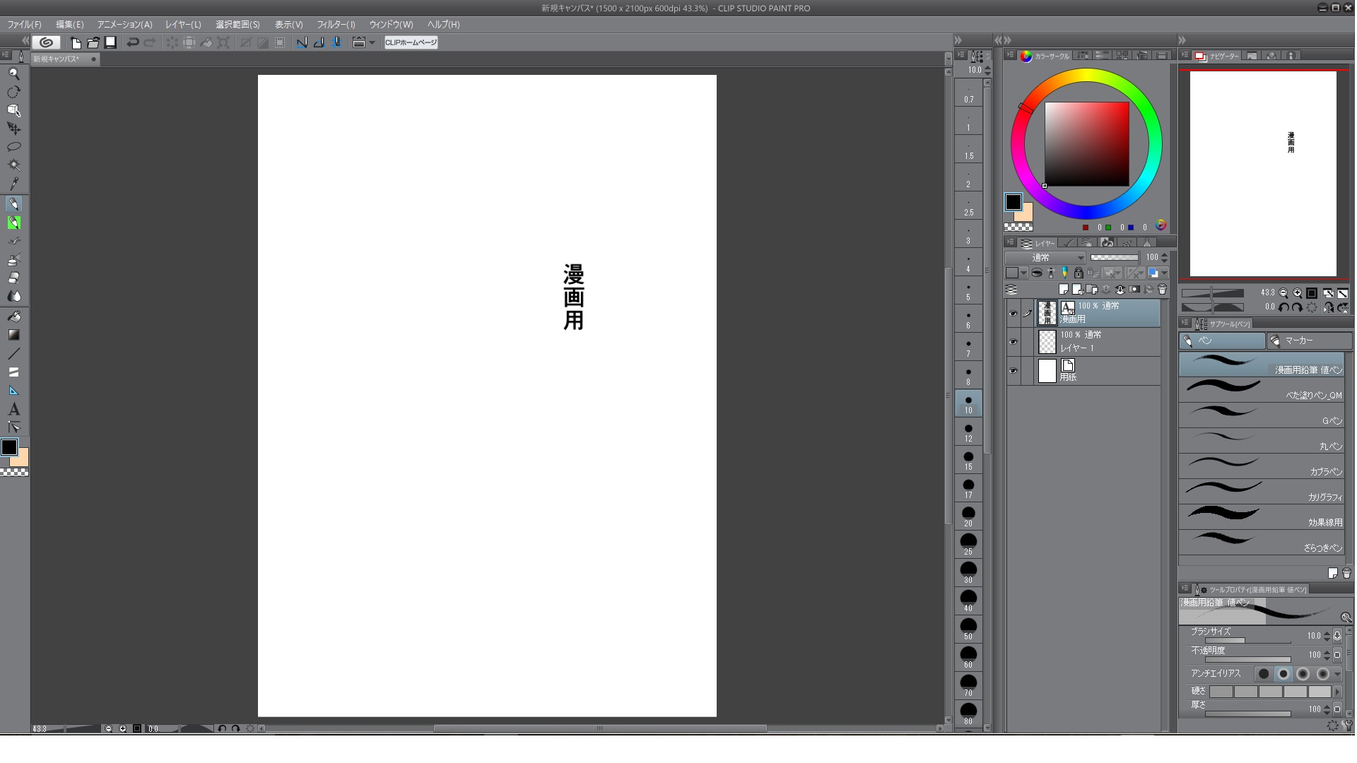Click the black main color swatch in the color panel
Image resolution: width=1357 pixels, height=763 pixels.
click(x=1013, y=202)
